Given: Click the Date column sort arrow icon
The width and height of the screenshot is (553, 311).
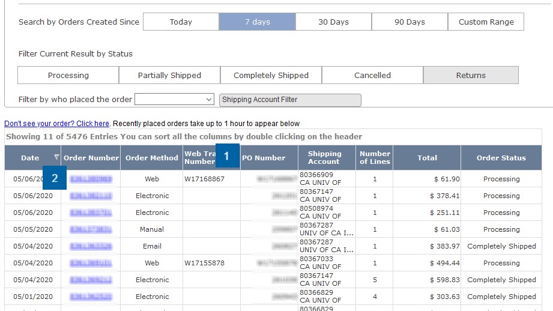Looking at the screenshot, I should (56, 157).
